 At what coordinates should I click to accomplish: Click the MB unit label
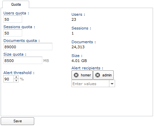point(46,61)
